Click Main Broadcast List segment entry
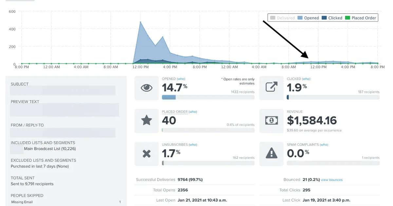The height and width of the screenshot is (206, 393). pos(50,149)
